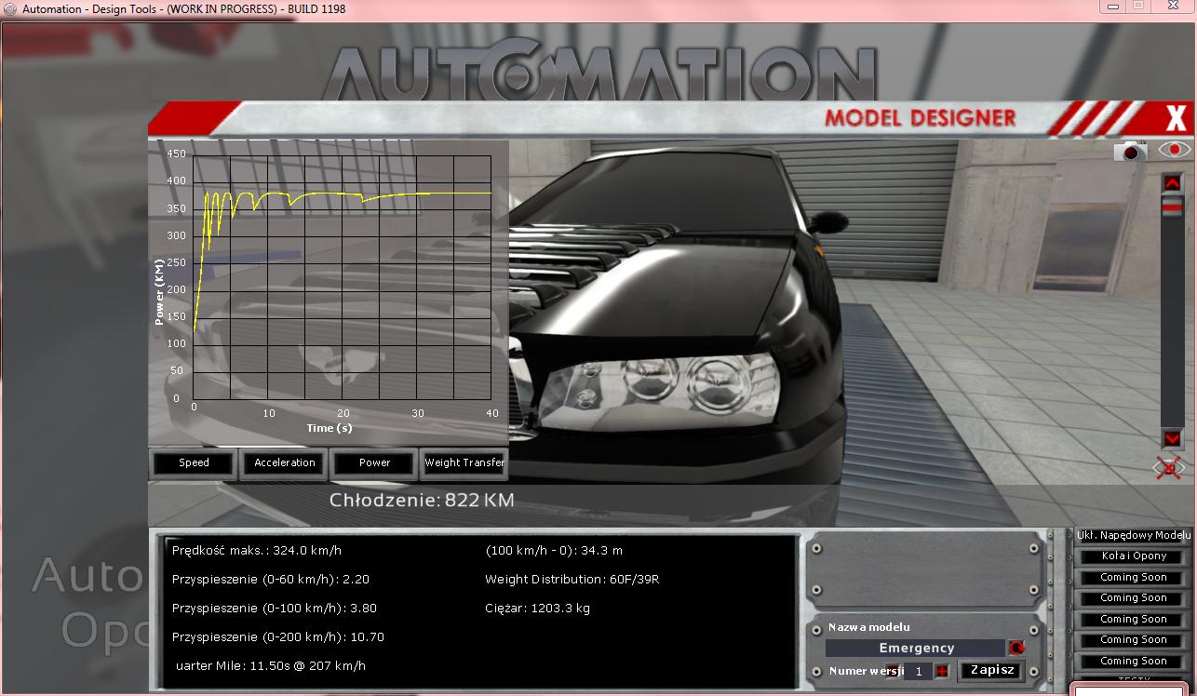Click the Nazwa modelu label
The width and height of the screenshot is (1197, 696).
click(869, 627)
